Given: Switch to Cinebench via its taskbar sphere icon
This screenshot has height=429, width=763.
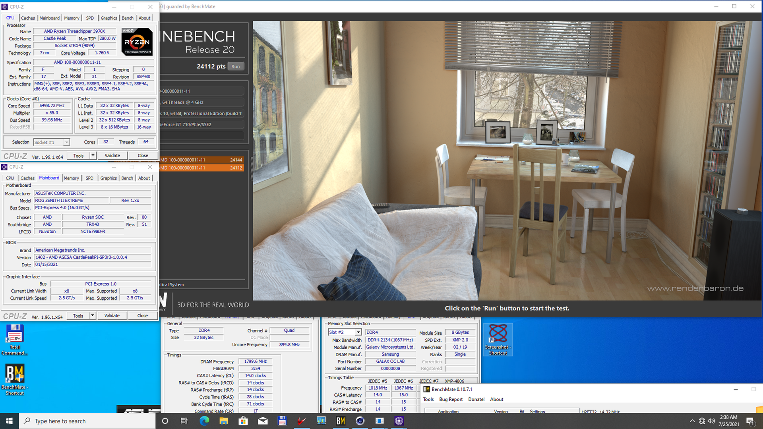Looking at the screenshot, I should pyautogui.click(x=360, y=421).
